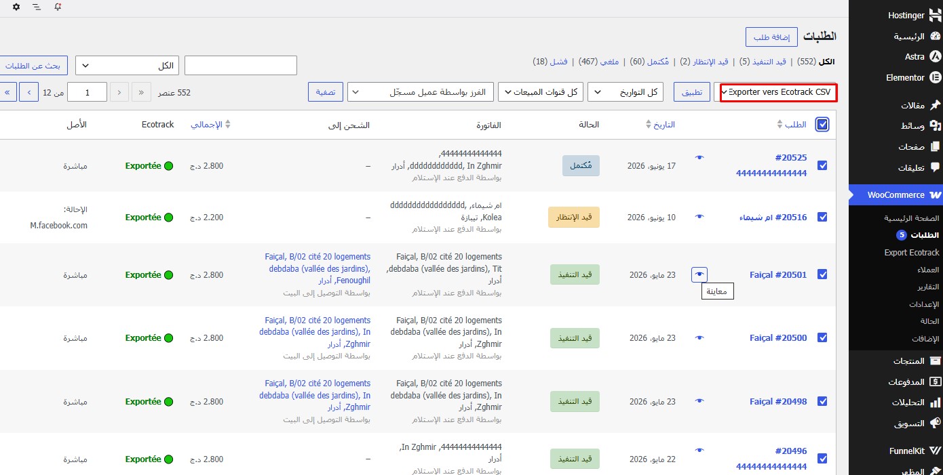This screenshot has height=475, width=943.
Task: Click the مُكتمل status badge of #20525
Action: [x=581, y=165]
